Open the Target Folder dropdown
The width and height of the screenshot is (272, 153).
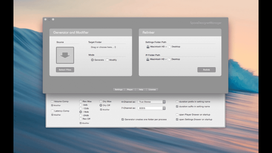[103, 47]
